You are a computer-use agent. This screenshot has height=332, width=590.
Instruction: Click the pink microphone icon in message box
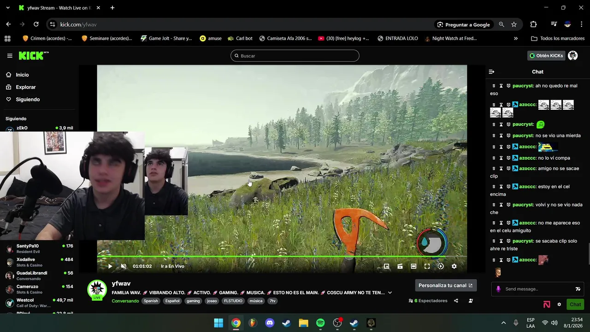coord(498,289)
